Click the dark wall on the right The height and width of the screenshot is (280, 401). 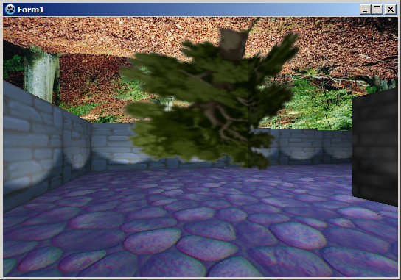pos(374,147)
